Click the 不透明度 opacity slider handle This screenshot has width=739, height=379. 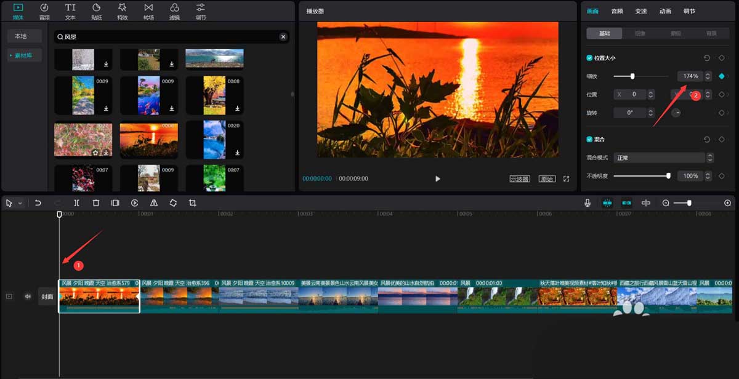tap(668, 176)
